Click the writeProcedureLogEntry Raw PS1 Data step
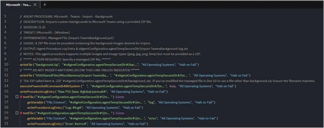 [x=94, y=91]
